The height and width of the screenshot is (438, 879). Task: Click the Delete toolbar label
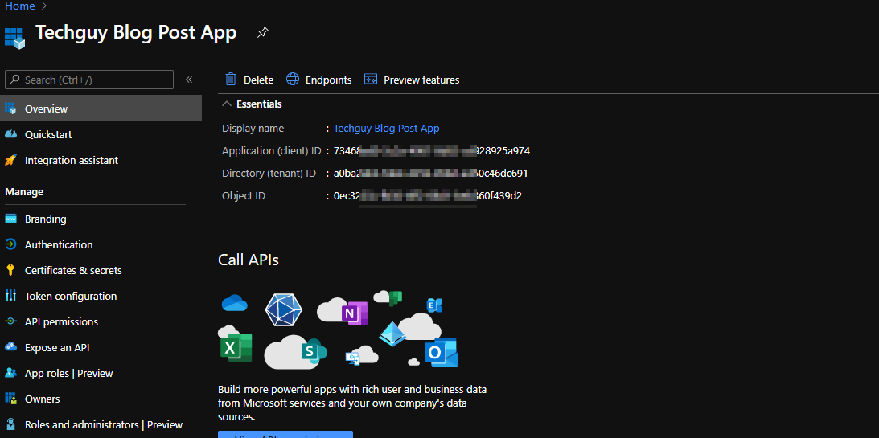click(258, 80)
